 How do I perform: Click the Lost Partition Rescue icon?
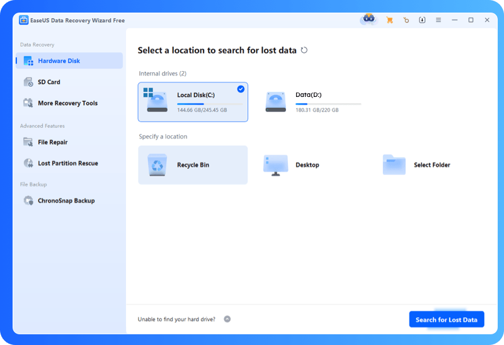coord(28,163)
